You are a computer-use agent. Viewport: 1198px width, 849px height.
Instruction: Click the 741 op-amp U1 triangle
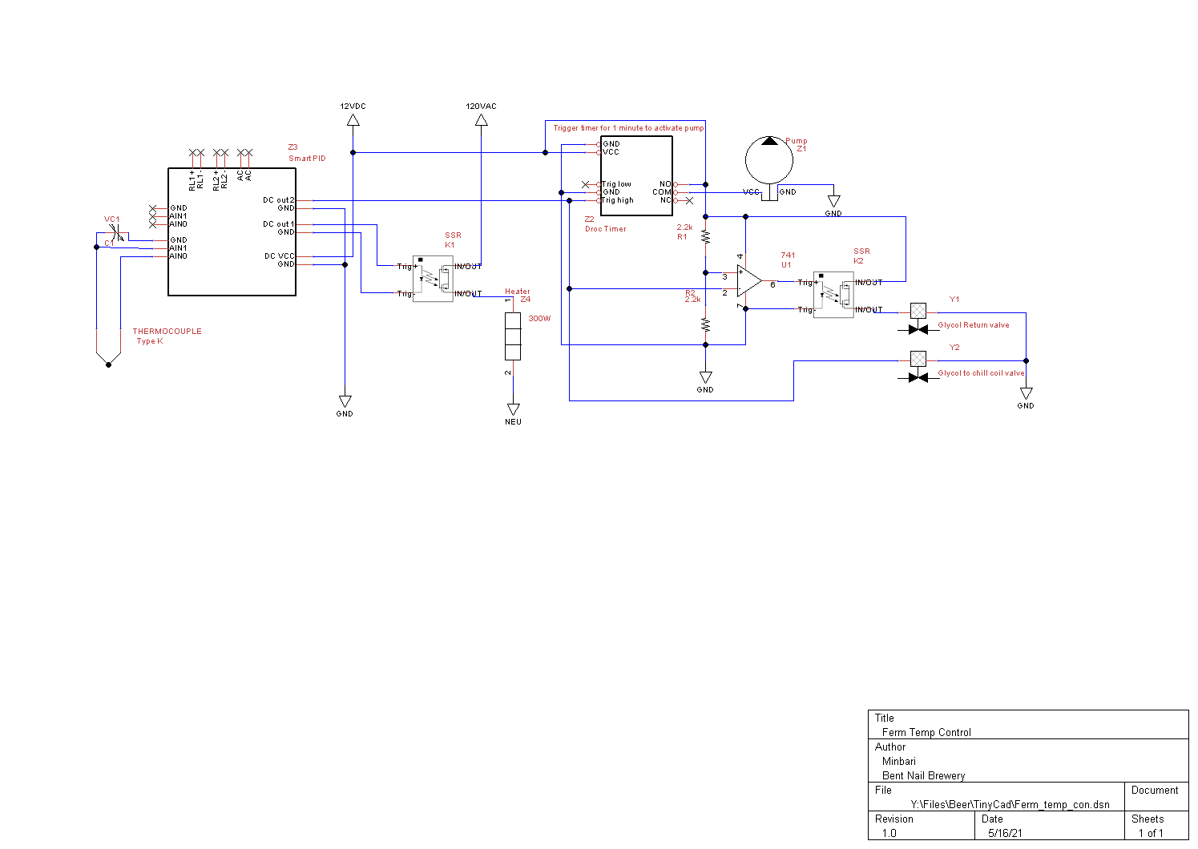748,282
